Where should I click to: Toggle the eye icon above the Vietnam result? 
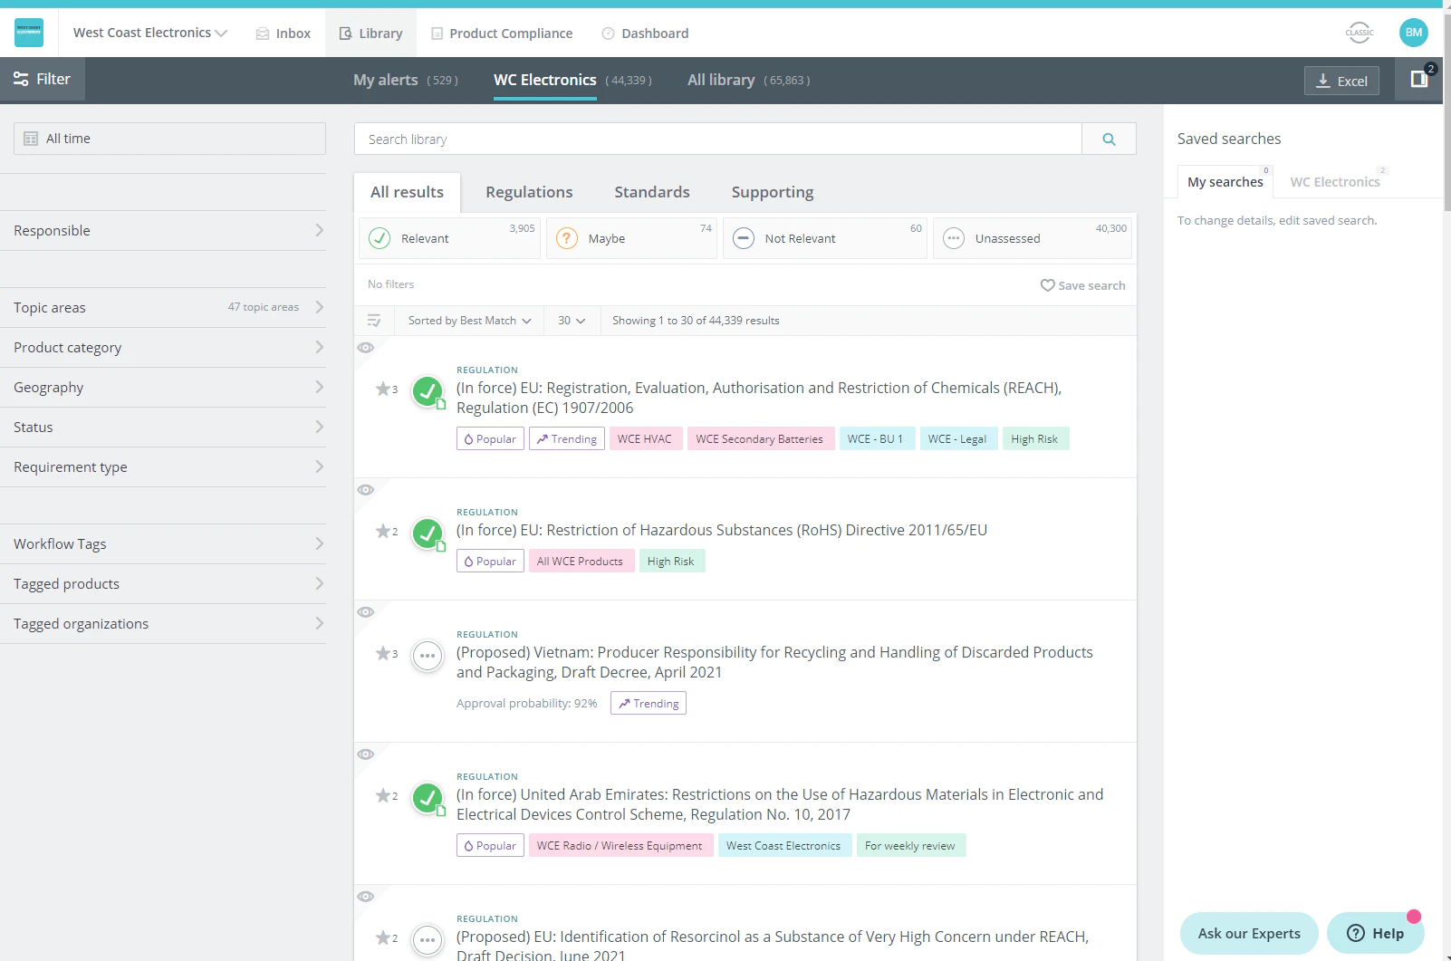coord(366,612)
